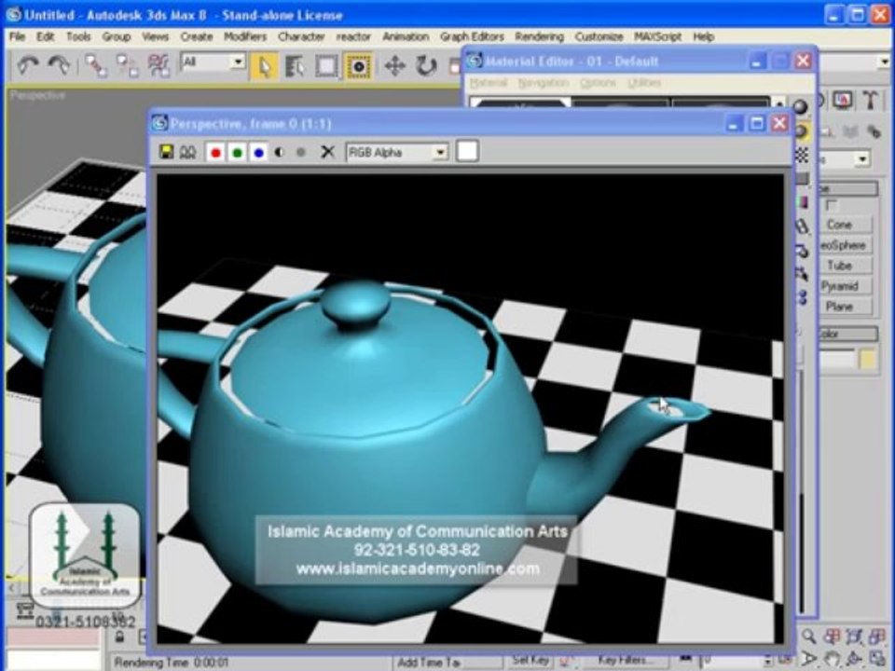Open Navigation menu in Material Editor
Image resolution: width=895 pixels, height=671 pixels.
[544, 83]
